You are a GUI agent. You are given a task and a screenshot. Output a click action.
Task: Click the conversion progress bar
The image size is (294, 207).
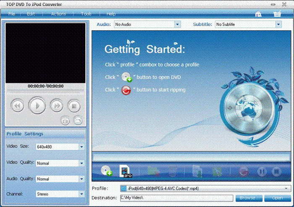(x=191, y=157)
